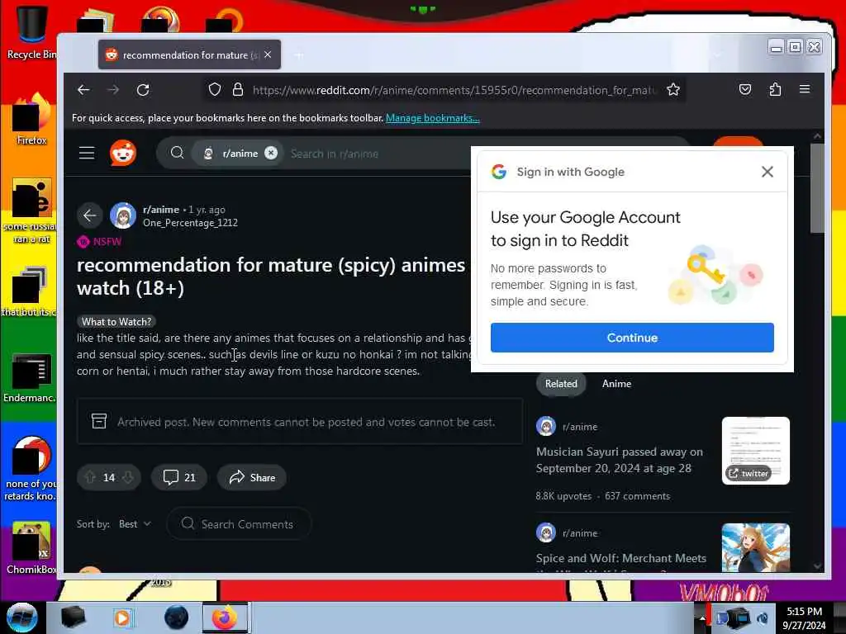The height and width of the screenshot is (634, 846).
Task: Click the search magnifier in Reddit's search bar
Action: pos(177,153)
